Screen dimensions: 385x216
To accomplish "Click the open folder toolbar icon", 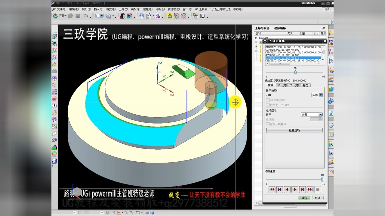I will point(70,16).
